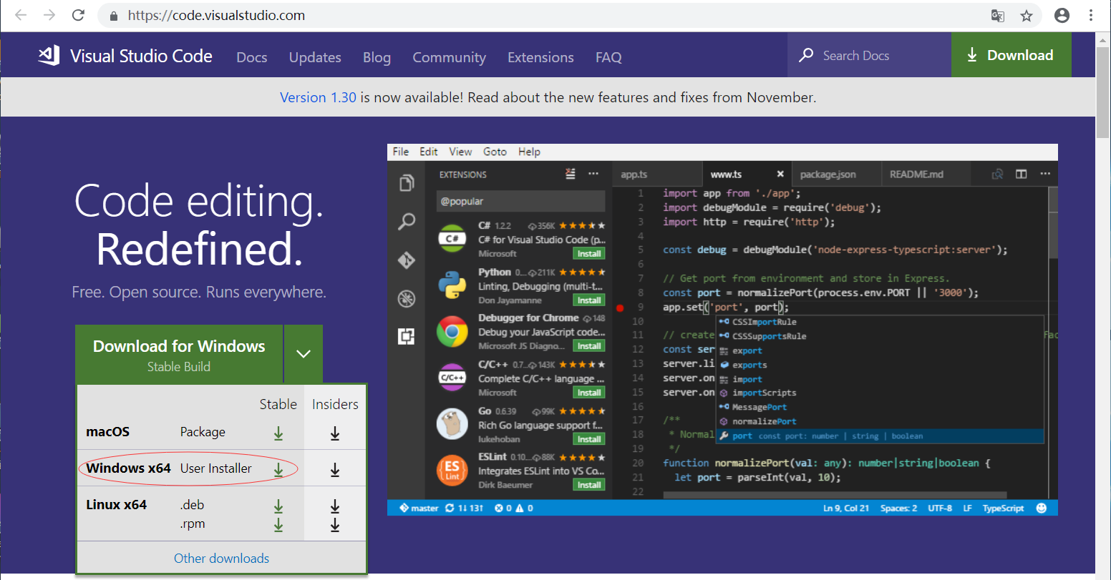Select normalizePort in autocomplete list
Image resolution: width=1111 pixels, height=580 pixels.
880,421
